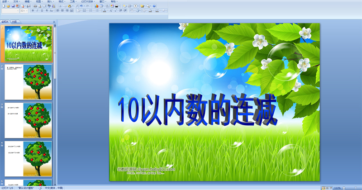Click the Print icon in the toolbar

coord(35,6)
